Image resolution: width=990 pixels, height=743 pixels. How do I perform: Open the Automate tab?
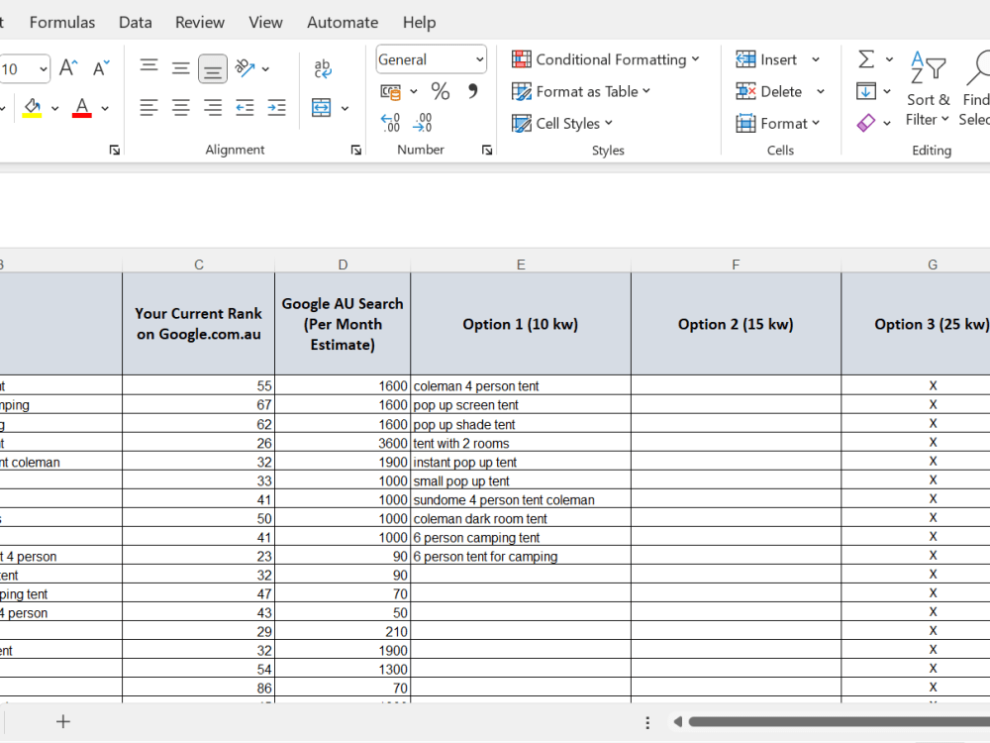[x=343, y=22]
